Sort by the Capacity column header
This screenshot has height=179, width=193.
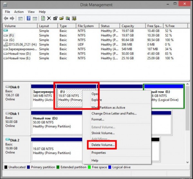pyautogui.click(x=133, y=26)
